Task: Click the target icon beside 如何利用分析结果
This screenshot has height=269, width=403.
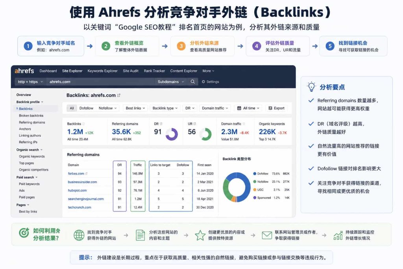Action: pyautogui.click(x=24, y=232)
